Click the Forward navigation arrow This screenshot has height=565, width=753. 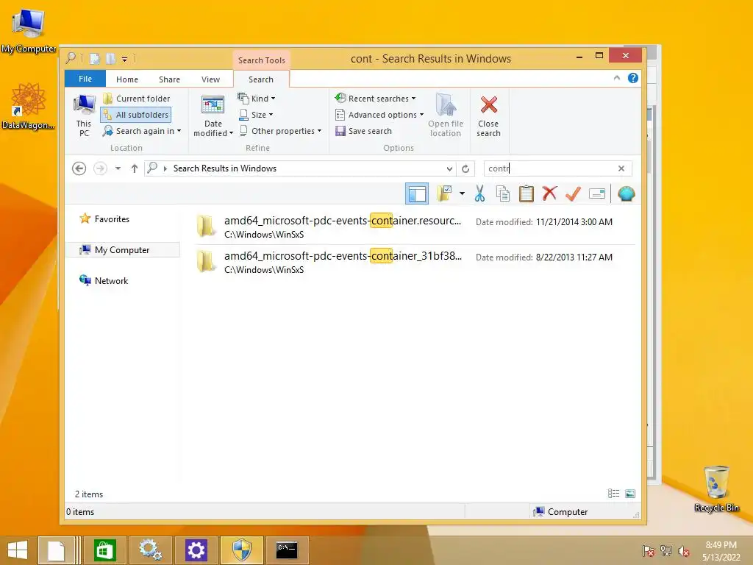(x=100, y=168)
